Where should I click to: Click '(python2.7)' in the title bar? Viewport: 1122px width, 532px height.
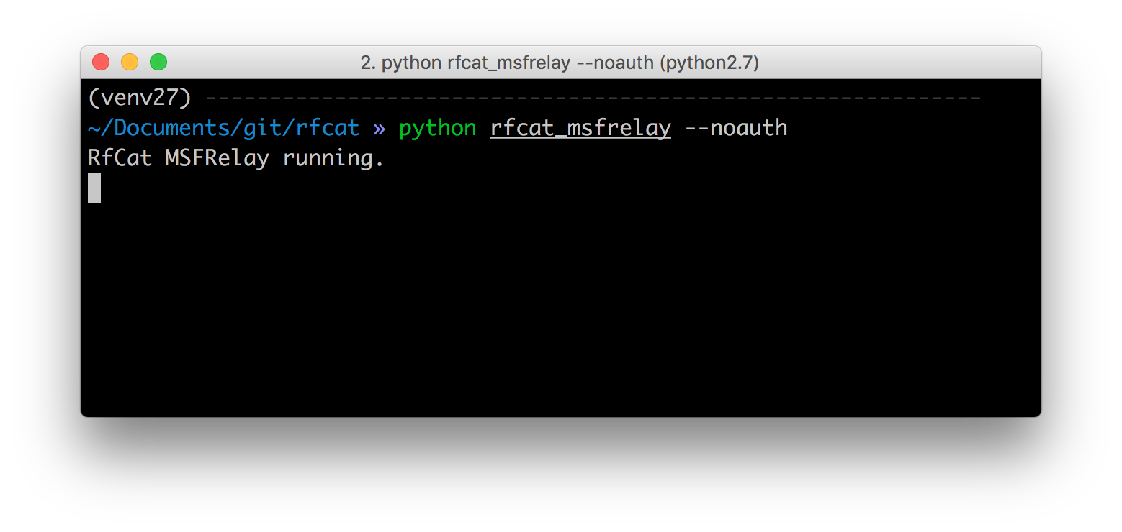(709, 63)
